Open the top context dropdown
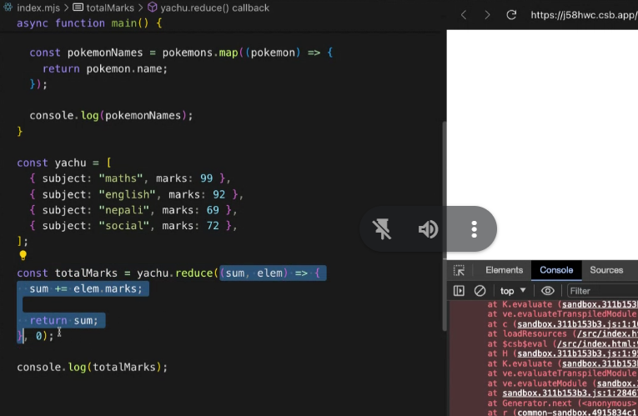The height and width of the screenshot is (416, 638). tap(513, 291)
